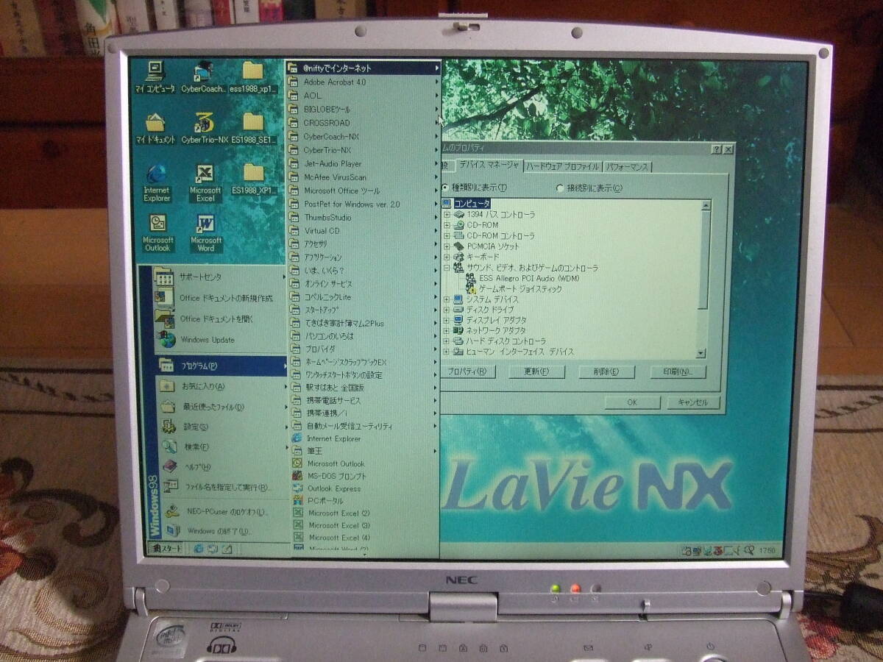Open お気に入り(A) submenu
This screenshot has height=662, width=883.
[222, 386]
